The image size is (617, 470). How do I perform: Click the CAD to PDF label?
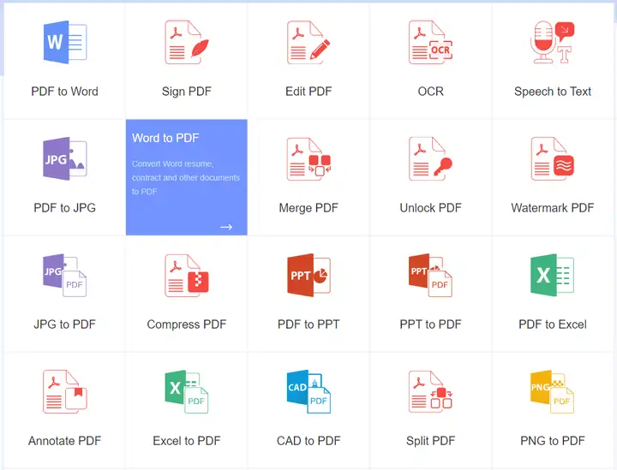click(308, 441)
